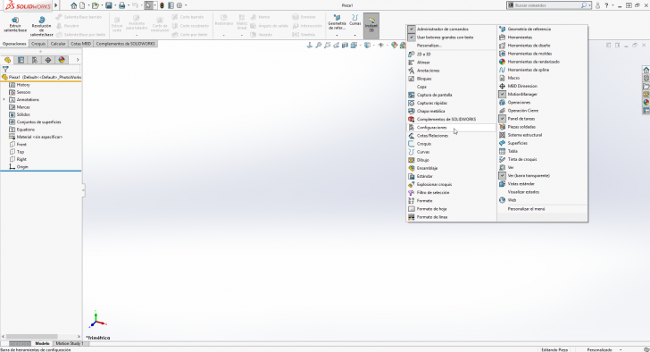Viewport: 650px width, 352px height.
Task: Enable the Croquis toolbar from the menu
Action: click(452, 144)
